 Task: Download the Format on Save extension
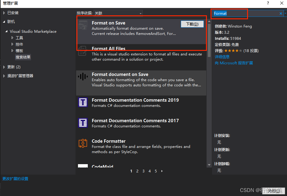[x=192, y=24]
